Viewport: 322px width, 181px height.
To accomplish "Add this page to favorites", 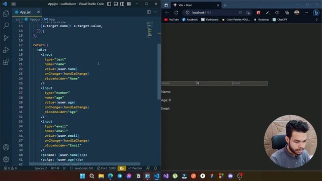I will pyautogui.click(x=248, y=13).
